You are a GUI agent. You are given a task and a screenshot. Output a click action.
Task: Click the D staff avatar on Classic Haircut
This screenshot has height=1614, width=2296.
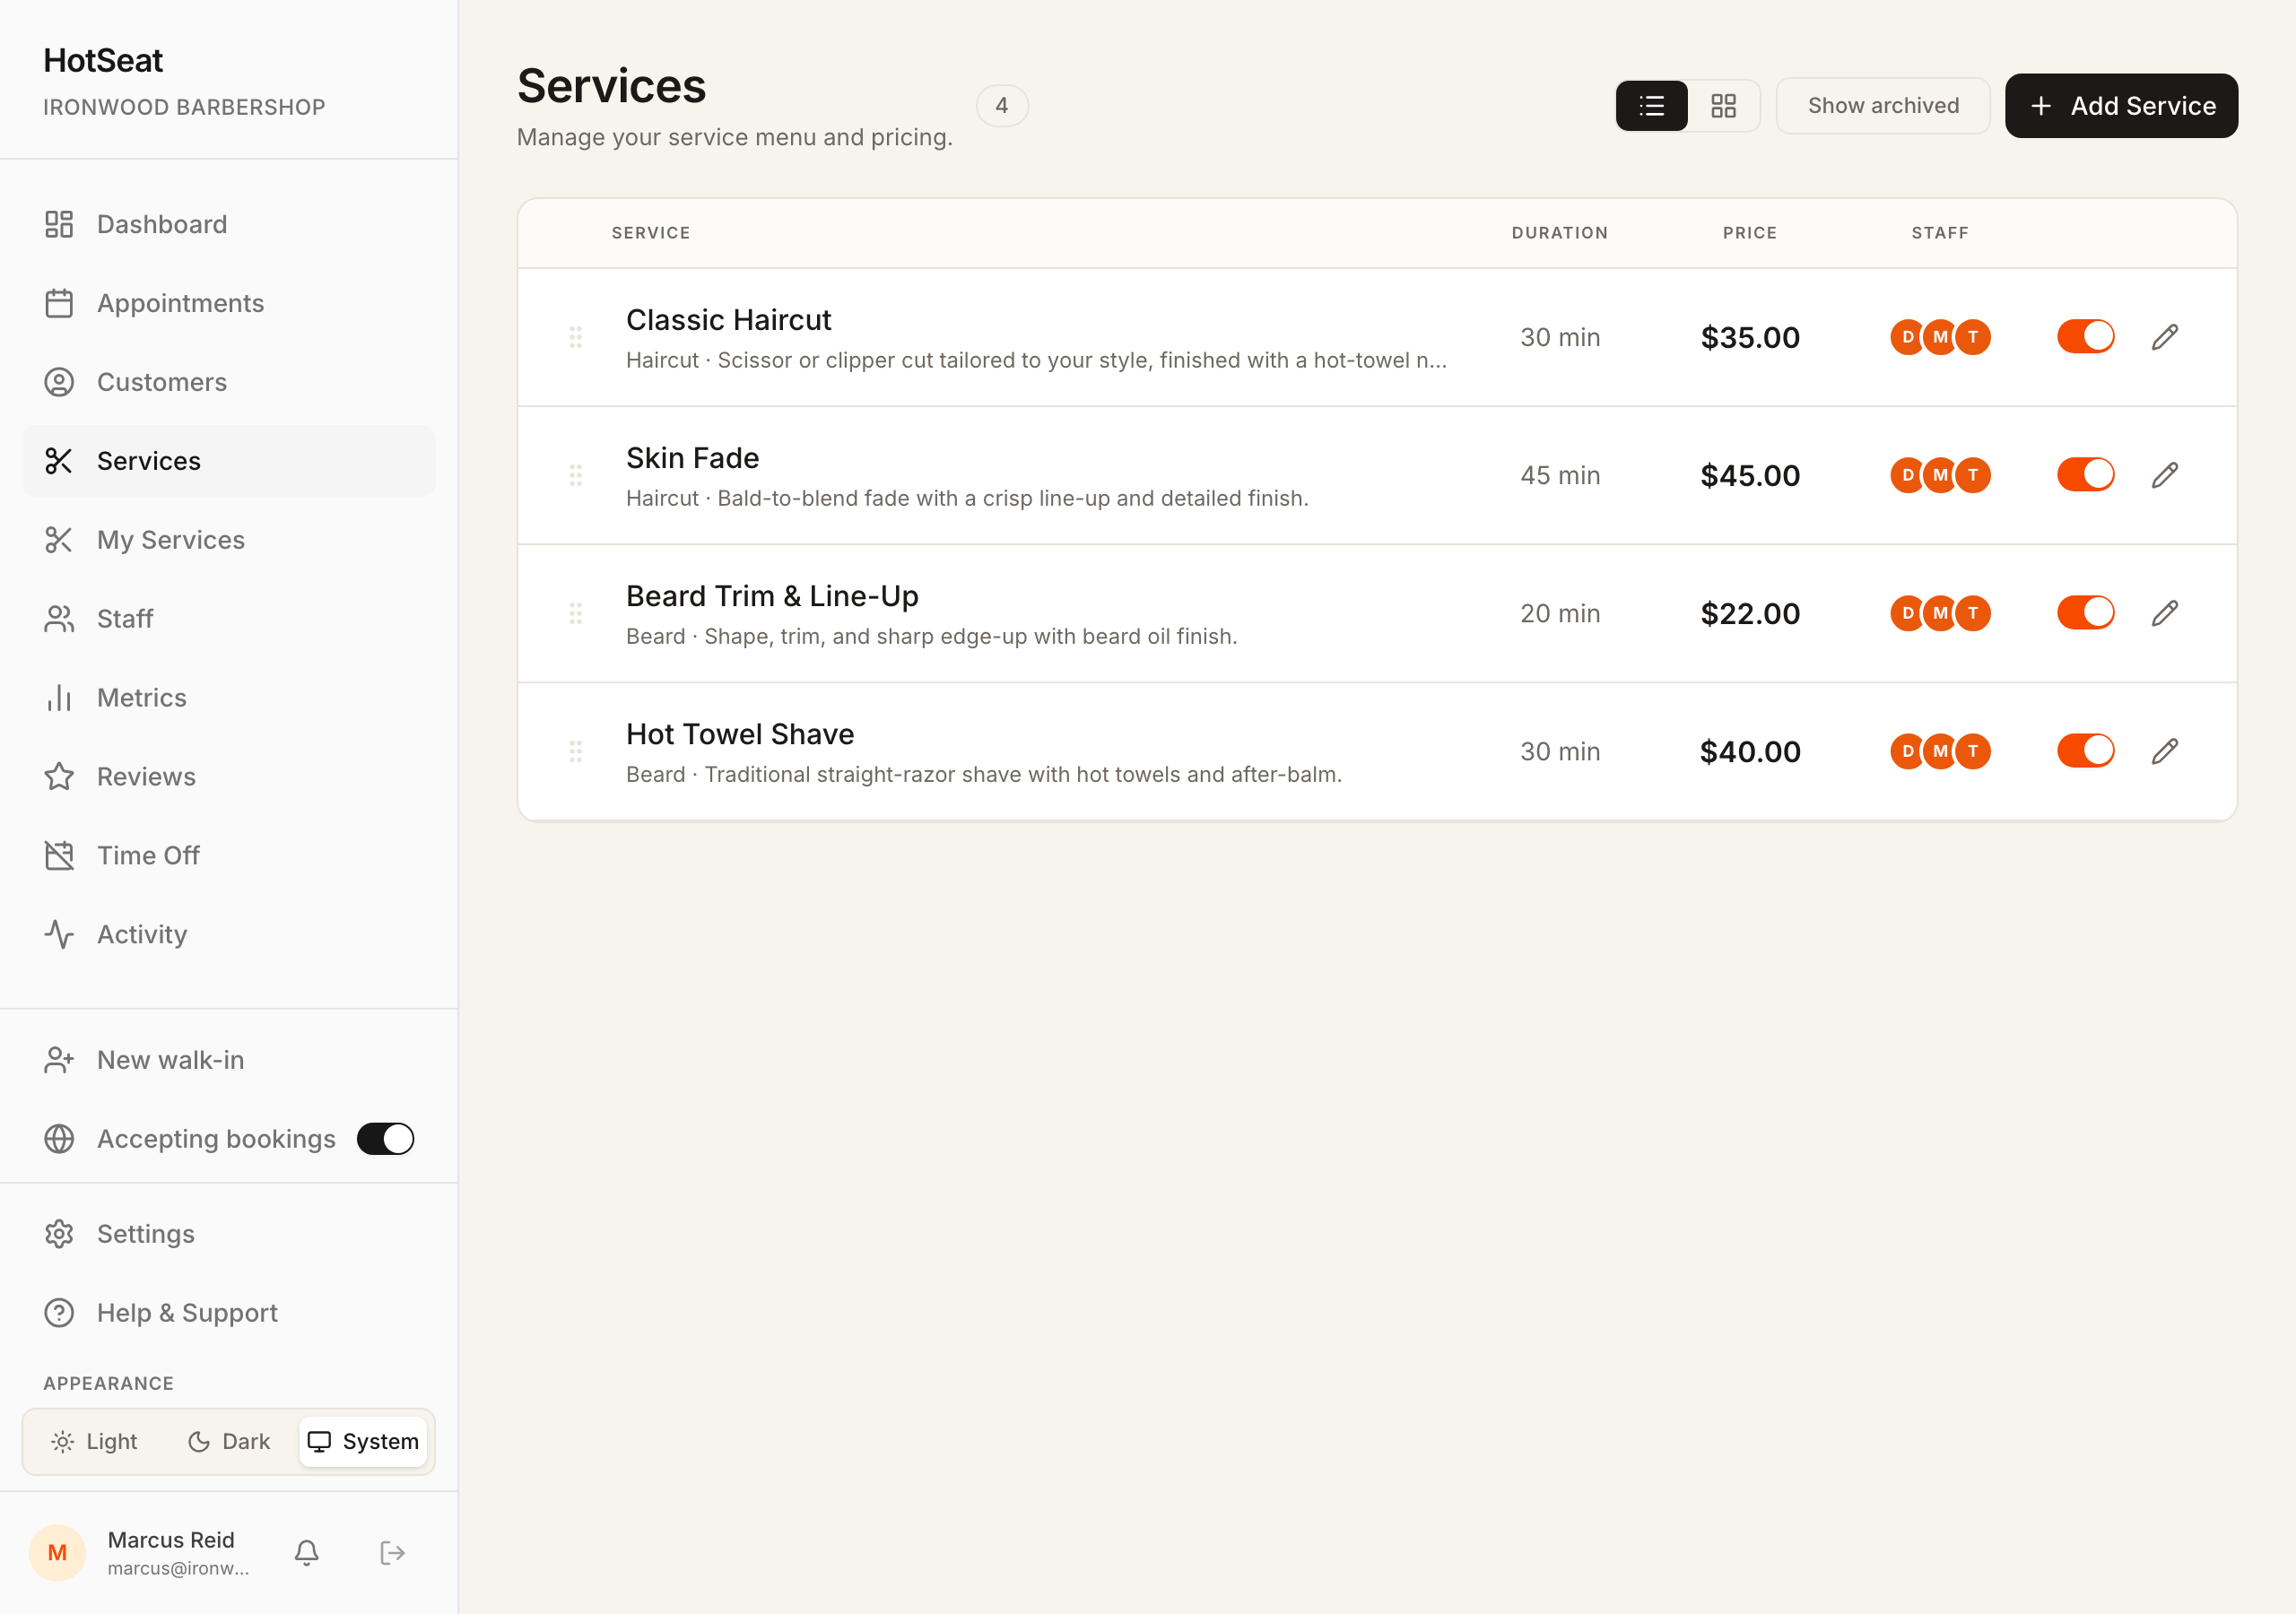1907,337
